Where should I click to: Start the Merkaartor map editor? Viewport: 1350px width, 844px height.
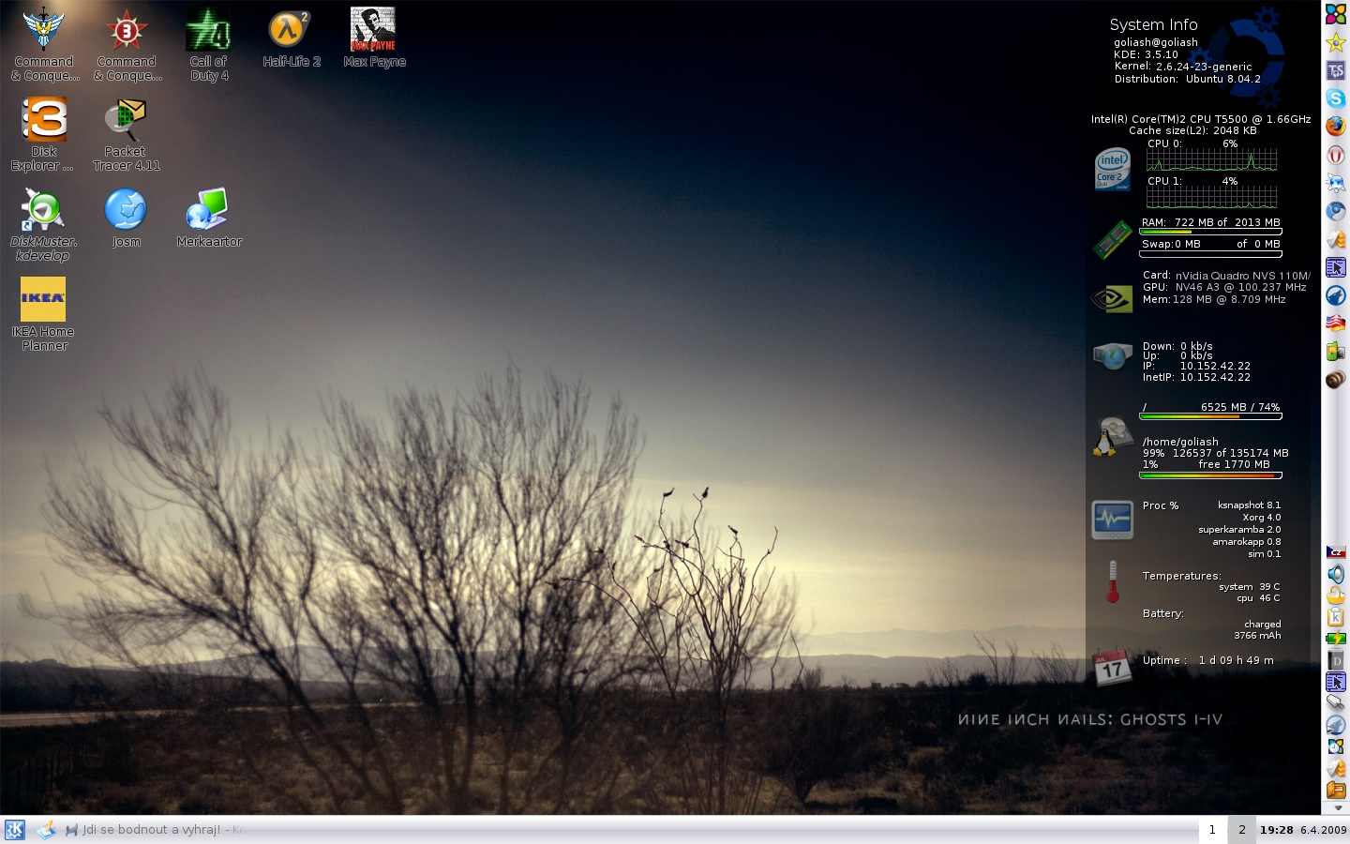pyautogui.click(x=207, y=210)
